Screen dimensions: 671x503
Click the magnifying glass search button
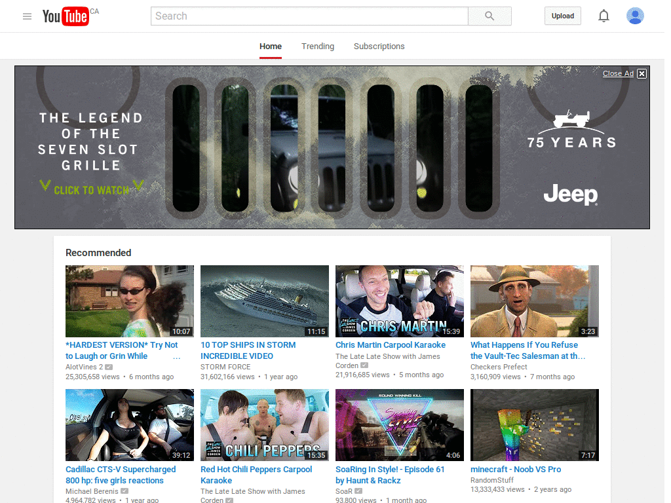point(489,16)
